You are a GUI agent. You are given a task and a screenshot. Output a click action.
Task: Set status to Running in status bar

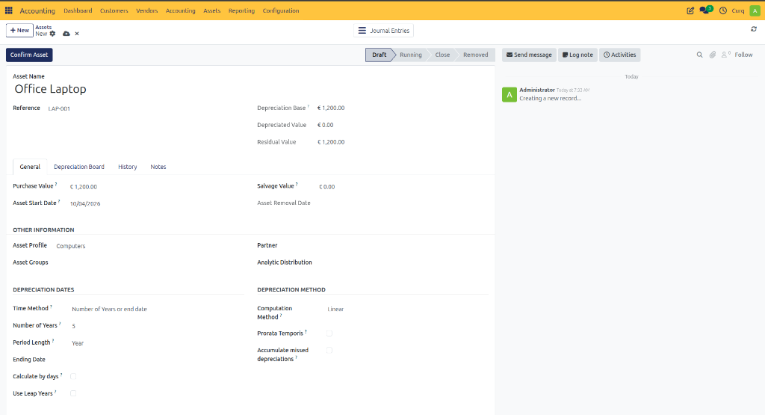[411, 55]
